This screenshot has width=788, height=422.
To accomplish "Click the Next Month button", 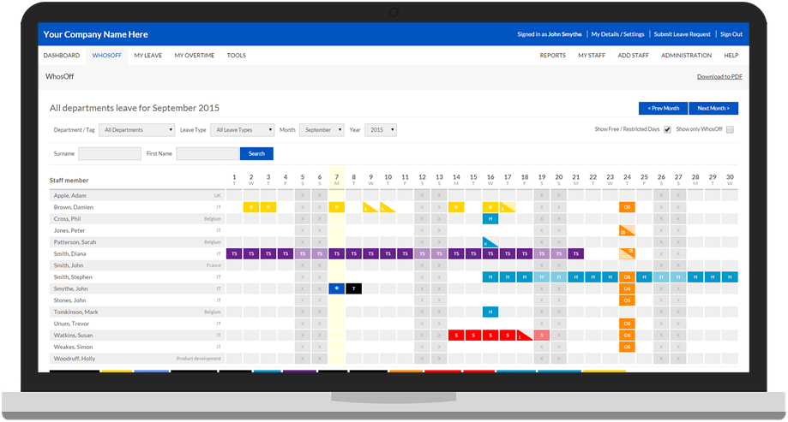I will click(713, 109).
